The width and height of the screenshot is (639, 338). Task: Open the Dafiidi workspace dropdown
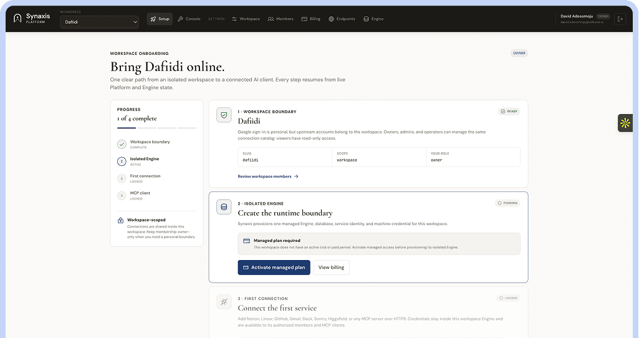99,22
